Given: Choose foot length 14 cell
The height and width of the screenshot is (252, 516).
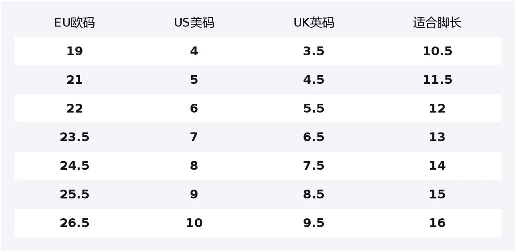Looking at the screenshot, I should [437, 165].
